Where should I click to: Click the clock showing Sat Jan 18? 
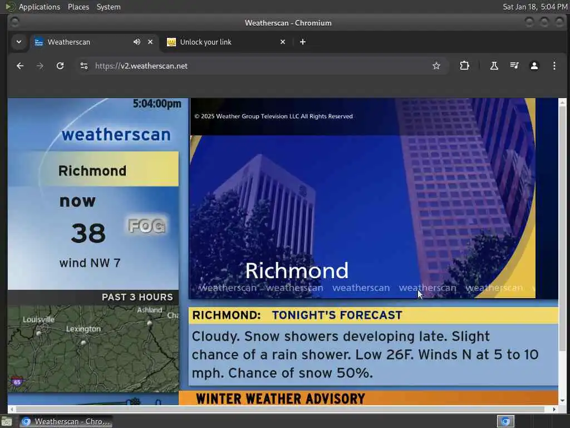point(535,7)
